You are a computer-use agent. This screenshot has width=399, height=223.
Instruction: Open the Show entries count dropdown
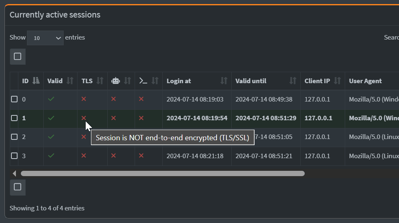[45, 38]
